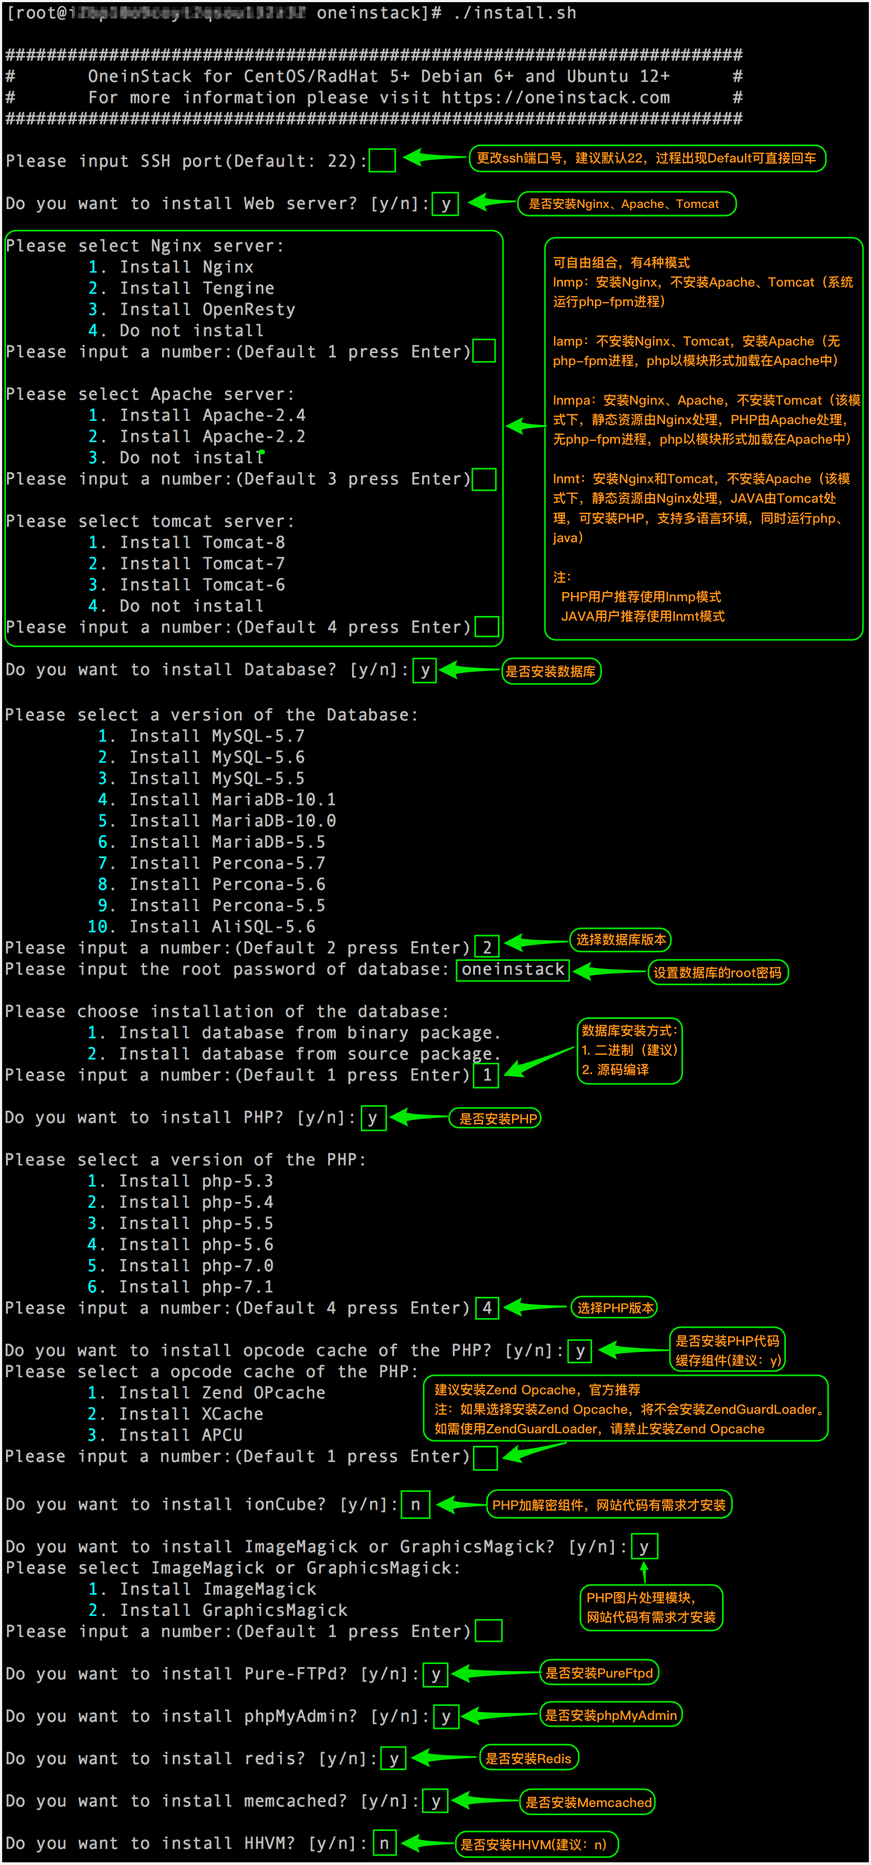Select the '1. Install Nginx' line
The height and width of the screenshot is (1865, 871).
tap(171, 267)
